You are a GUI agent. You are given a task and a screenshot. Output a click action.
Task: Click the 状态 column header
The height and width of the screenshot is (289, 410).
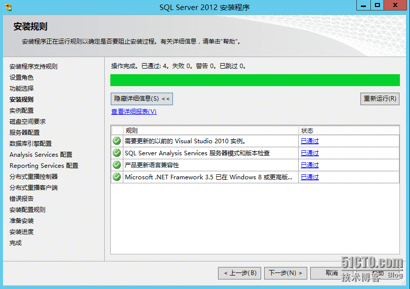pyautogui.click(x=349, y=130)
